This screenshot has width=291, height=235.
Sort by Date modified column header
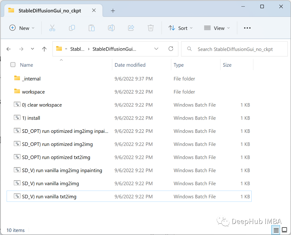130,65
